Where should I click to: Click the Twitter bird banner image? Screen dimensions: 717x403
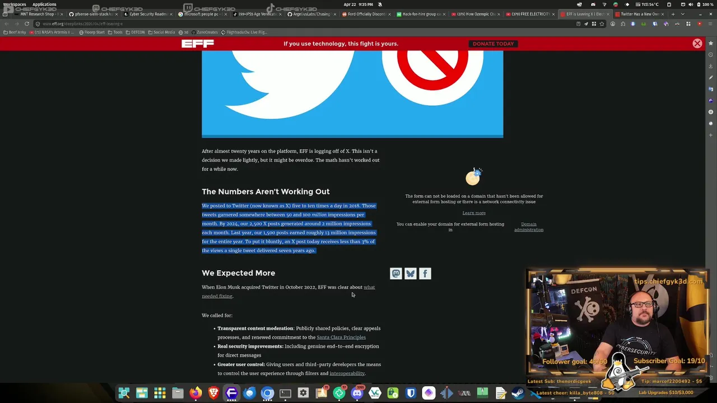coord(352,93)
